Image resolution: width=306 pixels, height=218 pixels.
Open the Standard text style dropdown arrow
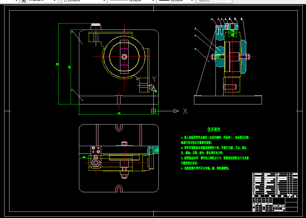click(54, 1)
